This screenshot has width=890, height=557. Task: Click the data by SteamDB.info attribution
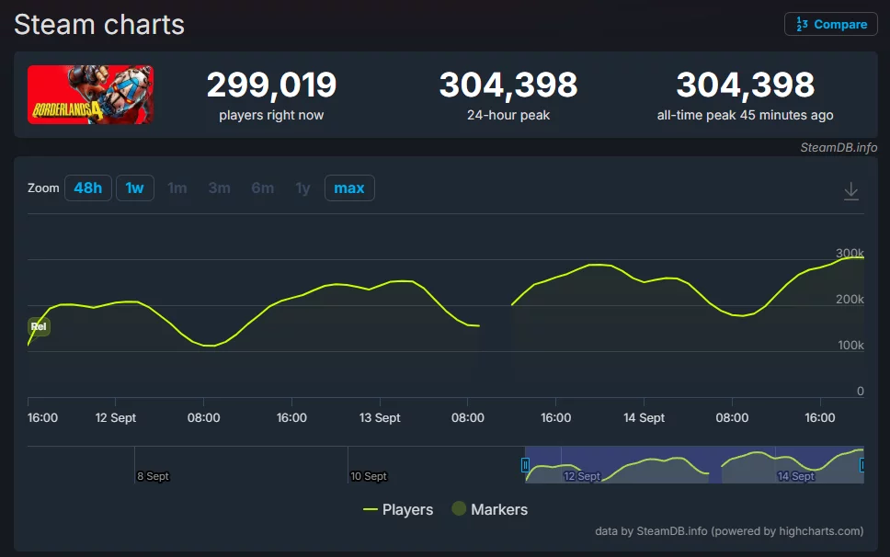click(x=729, y=531)
